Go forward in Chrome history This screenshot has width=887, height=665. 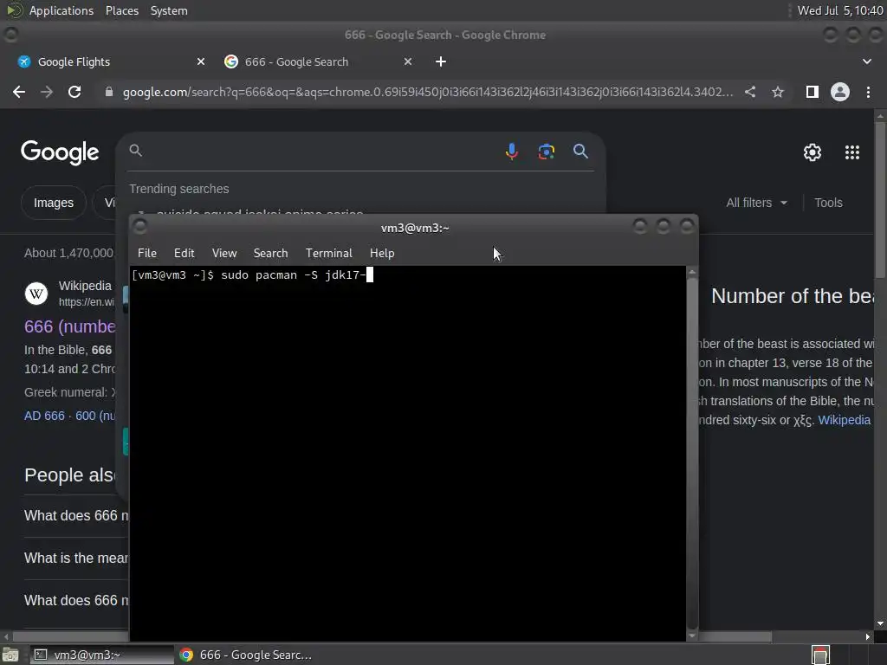coord(47,92)
